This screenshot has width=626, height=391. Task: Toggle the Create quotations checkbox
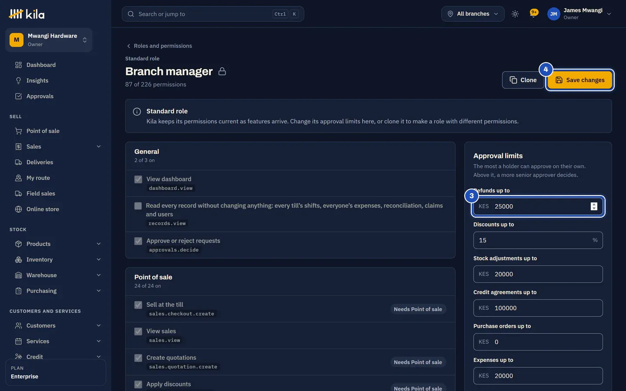click(x=138, y=358)
